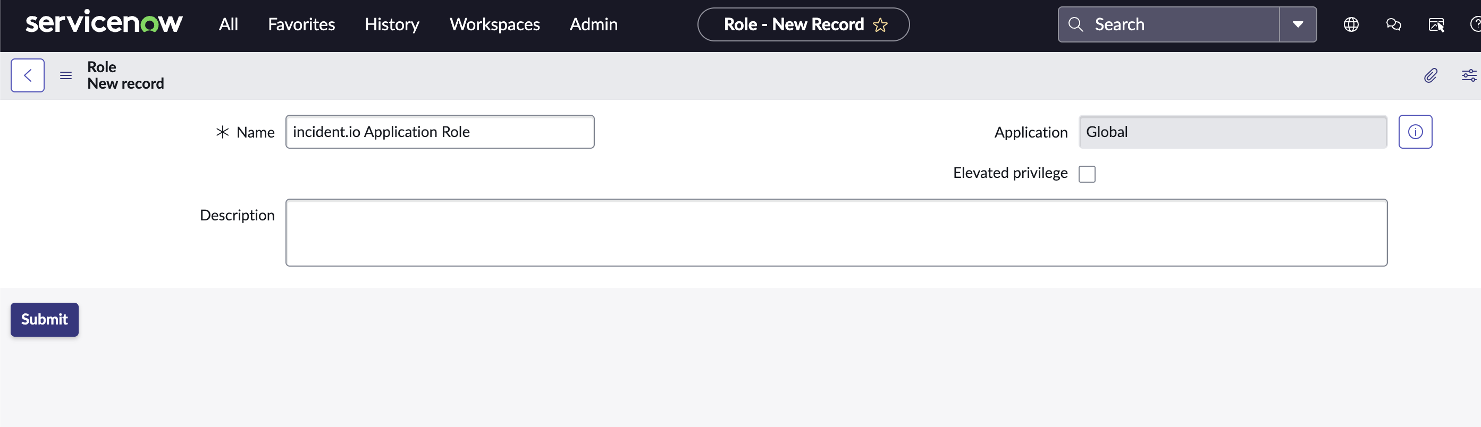
Task: Go back using the left chevron button
Action: pyautogui.click(x=28, y=75)
